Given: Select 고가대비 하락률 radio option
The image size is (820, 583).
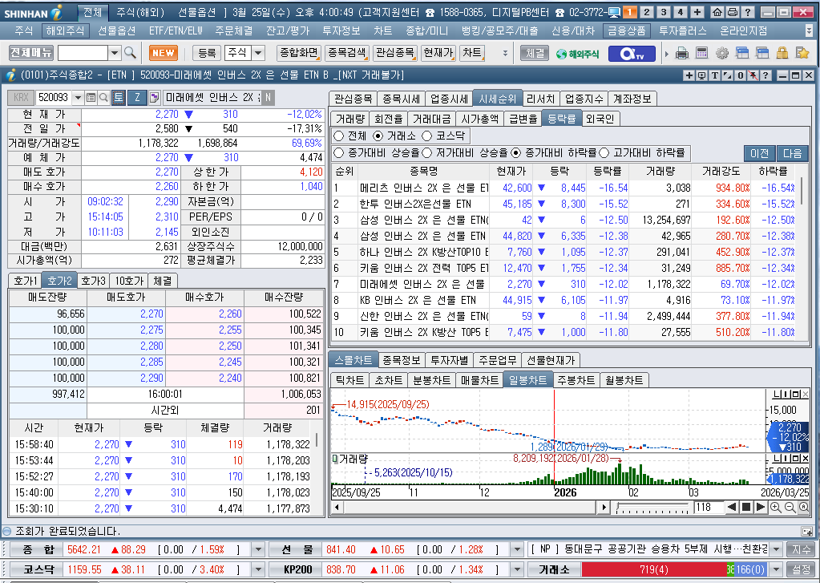Looking at the screenshot, I should click(x=604, y=153).
